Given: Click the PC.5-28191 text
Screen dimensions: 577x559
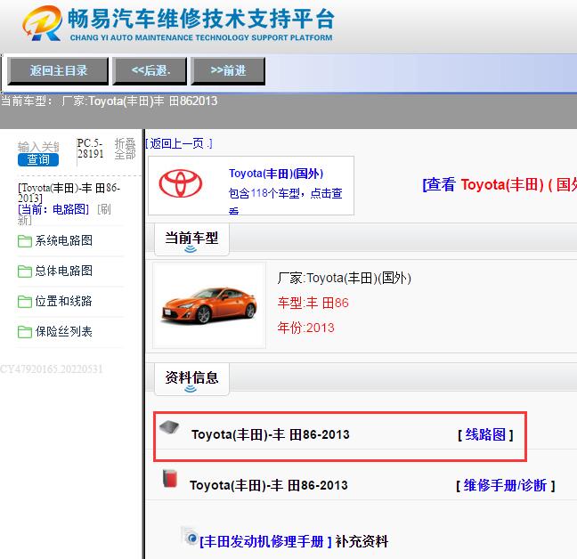Looking at the screenshot, I should [x=90, y=149].
